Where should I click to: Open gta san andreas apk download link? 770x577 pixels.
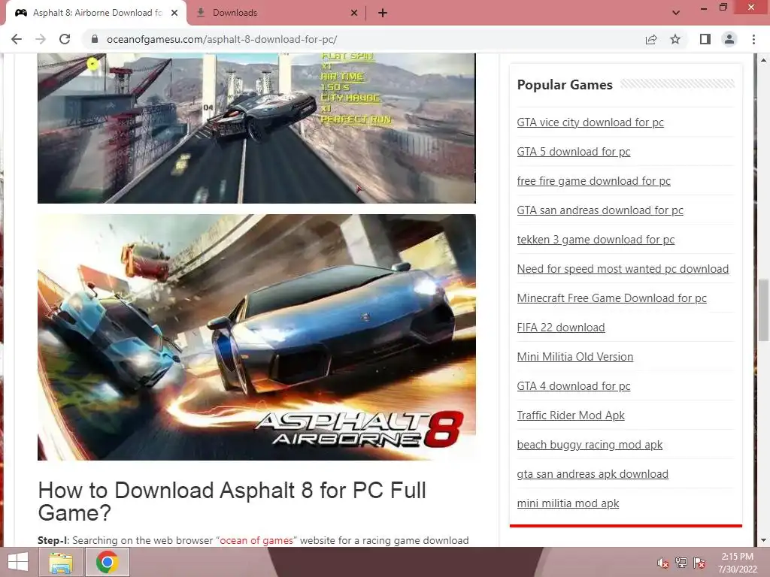pyautogui.click(x=593, y=474)
